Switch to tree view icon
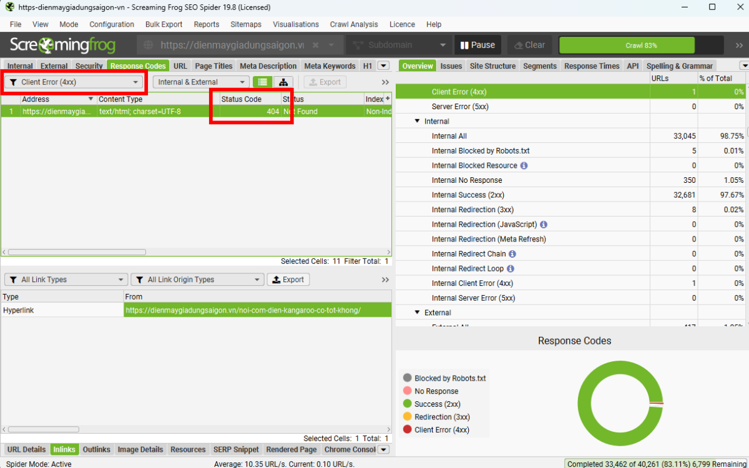This screenshot has height=468, width=749. (283, 82)
